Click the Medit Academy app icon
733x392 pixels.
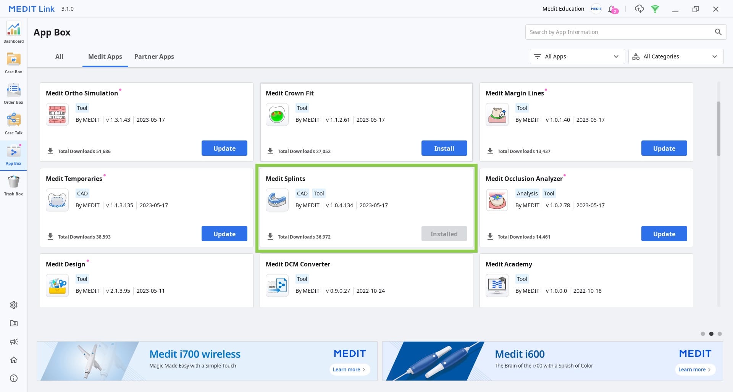497,286
